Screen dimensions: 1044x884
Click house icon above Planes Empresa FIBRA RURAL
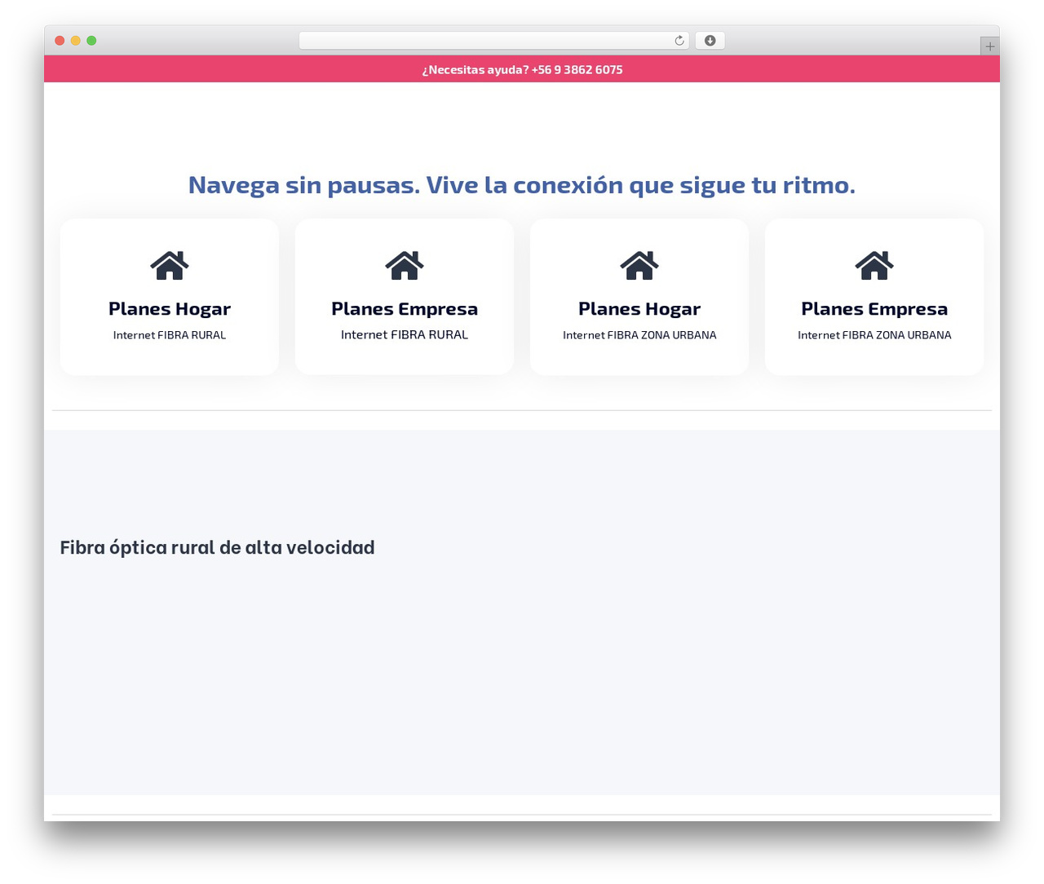pos(405,265)
